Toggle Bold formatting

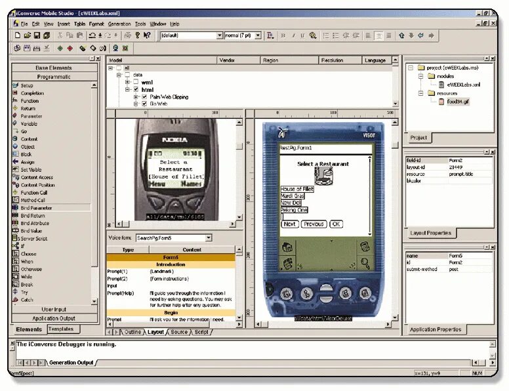[x=283, y=35]
